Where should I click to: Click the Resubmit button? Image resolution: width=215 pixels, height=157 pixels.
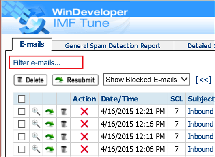pyautogui.click(x=75, y=80)
